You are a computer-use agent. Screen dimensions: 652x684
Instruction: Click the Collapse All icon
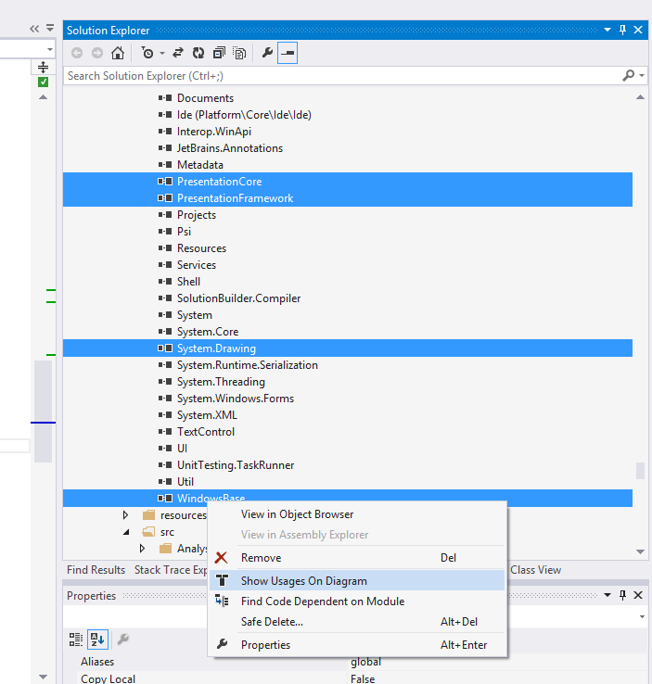219,53
